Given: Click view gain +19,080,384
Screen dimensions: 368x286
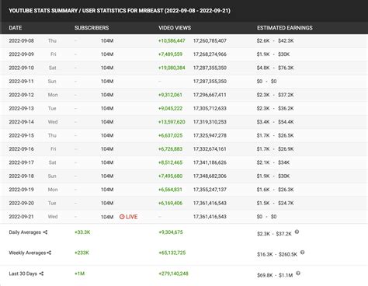Looking at the screenshot, I should pos(172,68).
